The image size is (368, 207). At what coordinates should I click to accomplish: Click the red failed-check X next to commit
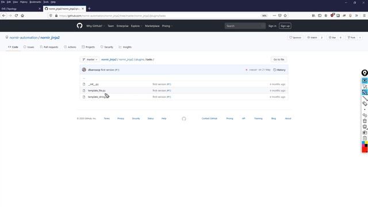click(x=247, y=70)
